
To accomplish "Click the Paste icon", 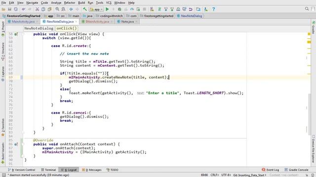I will coord(49,9).
